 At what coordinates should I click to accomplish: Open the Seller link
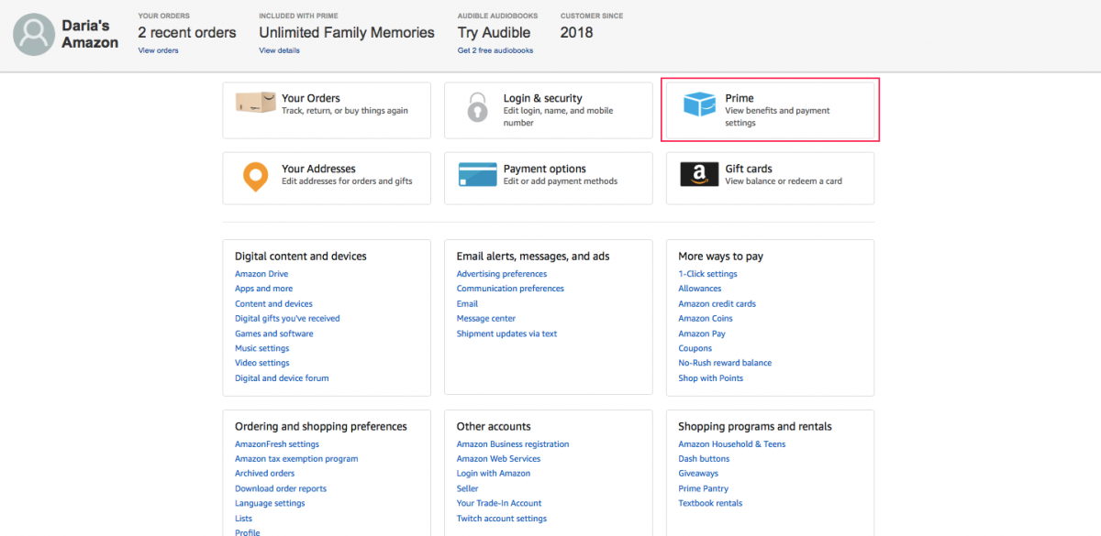pyautogui.click(x=468, y=488)
